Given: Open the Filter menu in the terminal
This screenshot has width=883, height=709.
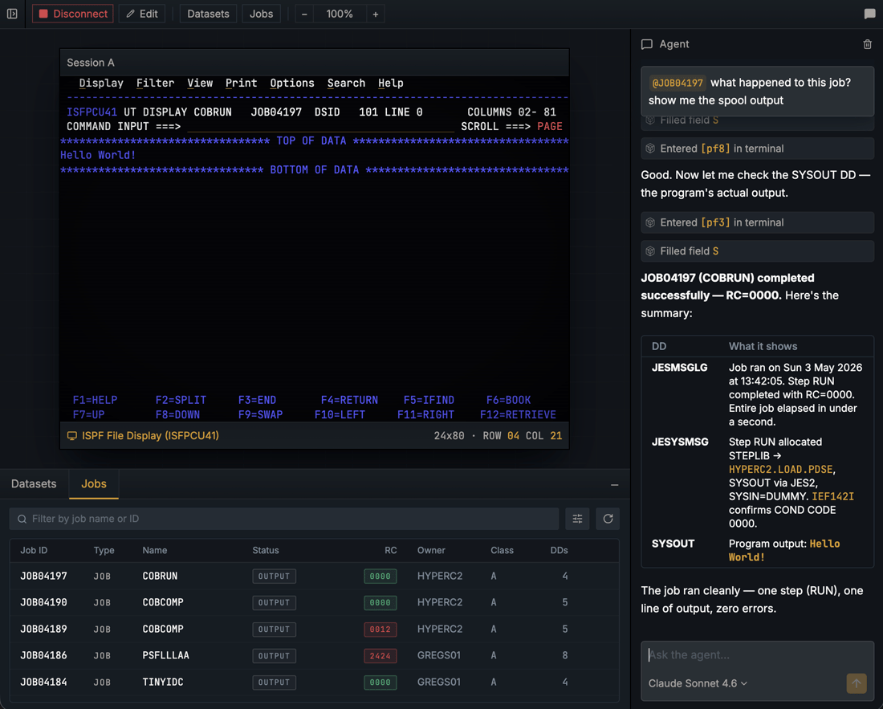Looking at the screenshot, I should (155, 84).
